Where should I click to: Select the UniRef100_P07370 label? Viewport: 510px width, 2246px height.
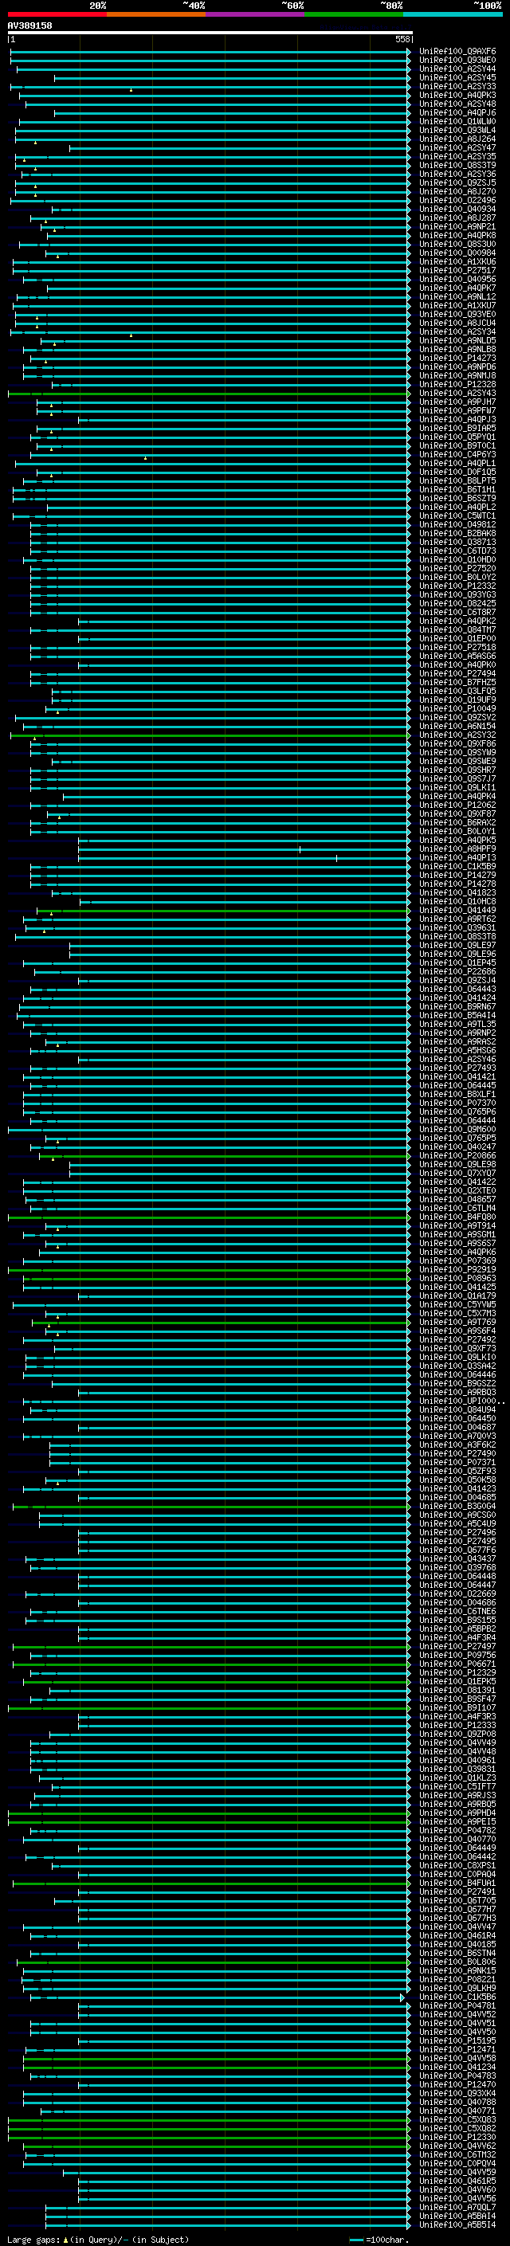457,1103
